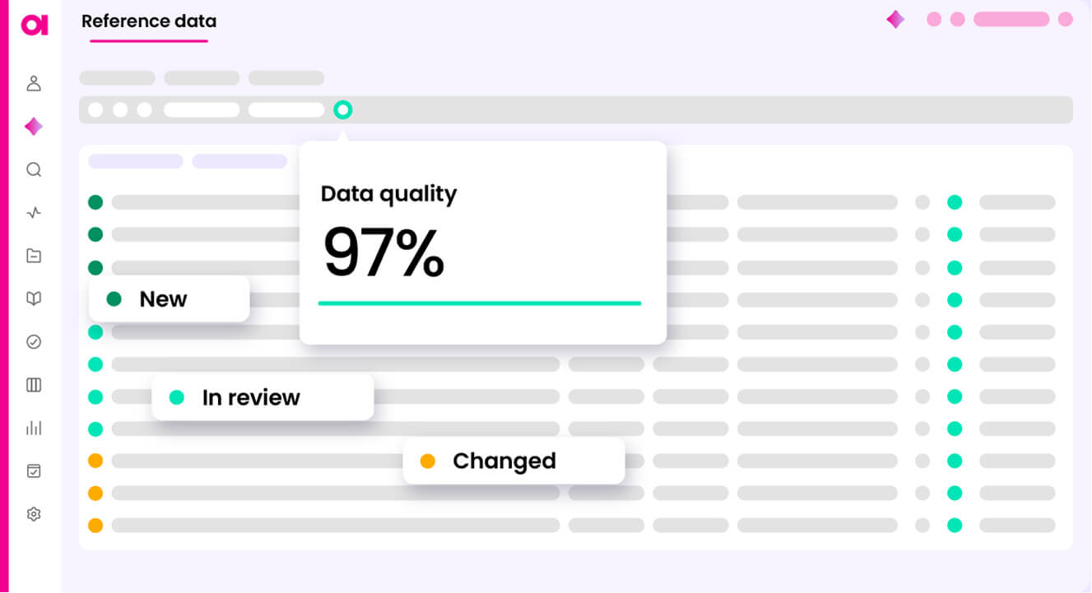Open the bar chart sidebar icon

tap(34, 428)
